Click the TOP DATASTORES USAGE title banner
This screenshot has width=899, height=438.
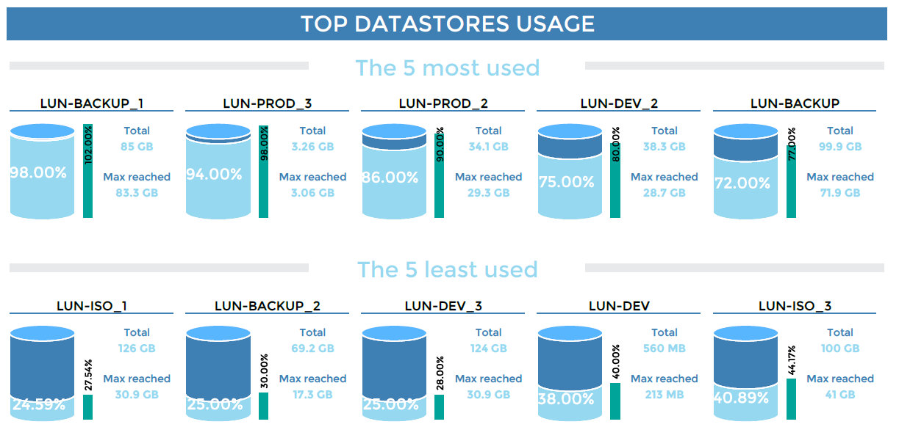pos(449,23)
